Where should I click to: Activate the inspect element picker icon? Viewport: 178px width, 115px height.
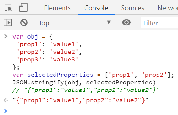8,8
